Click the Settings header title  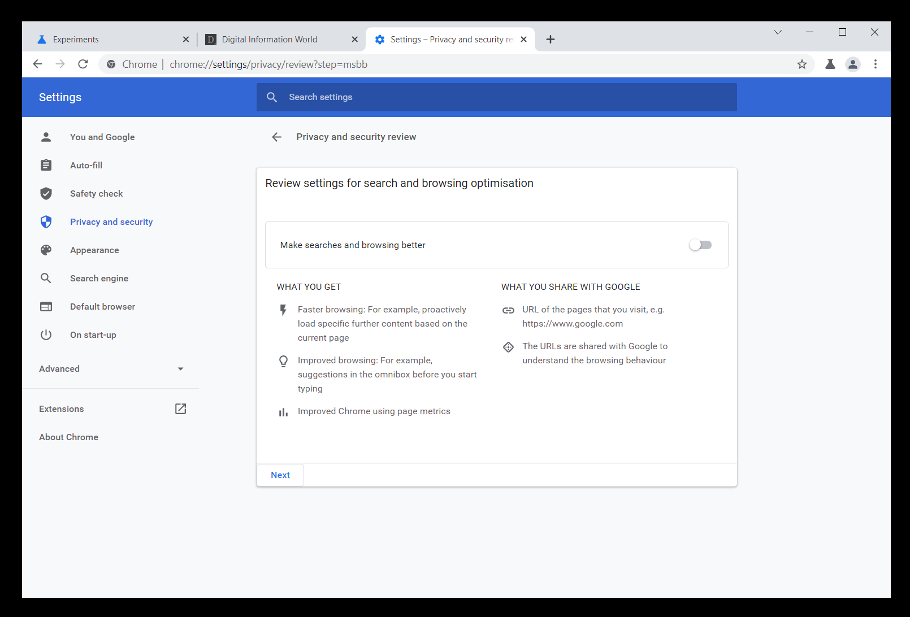pos(60,97)
